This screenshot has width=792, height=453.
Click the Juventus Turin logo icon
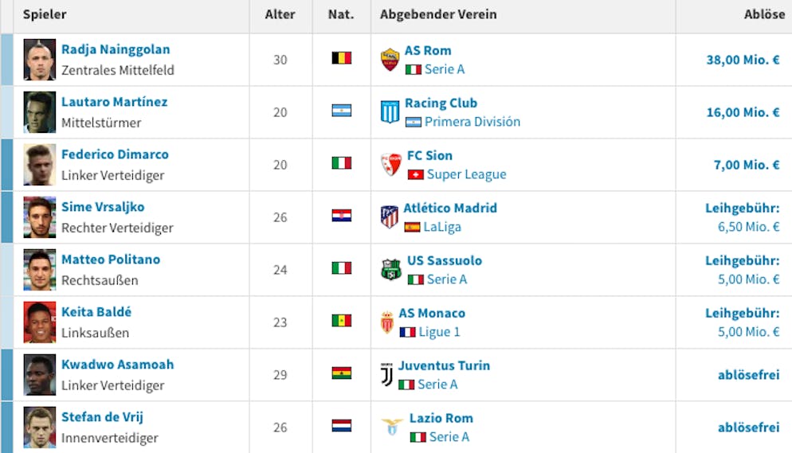click(x=387, y=374)
